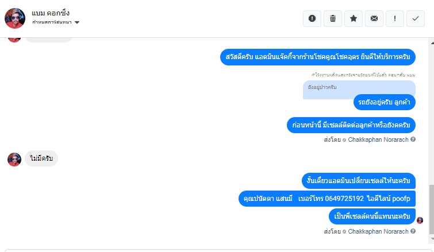Image resolution: width=434 pixels, height=252 pixels.
Task: Click help icon beside first Chakkaphan Norarach
Action: (x=413, y=139)
